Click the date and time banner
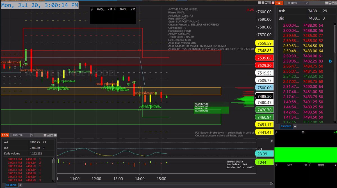337x188 pixels. [40, 5]
